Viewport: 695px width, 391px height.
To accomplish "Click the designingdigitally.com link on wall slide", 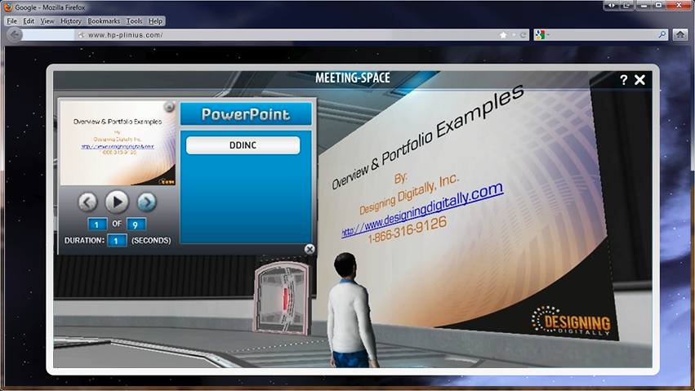I will click(x=422, y=211).
